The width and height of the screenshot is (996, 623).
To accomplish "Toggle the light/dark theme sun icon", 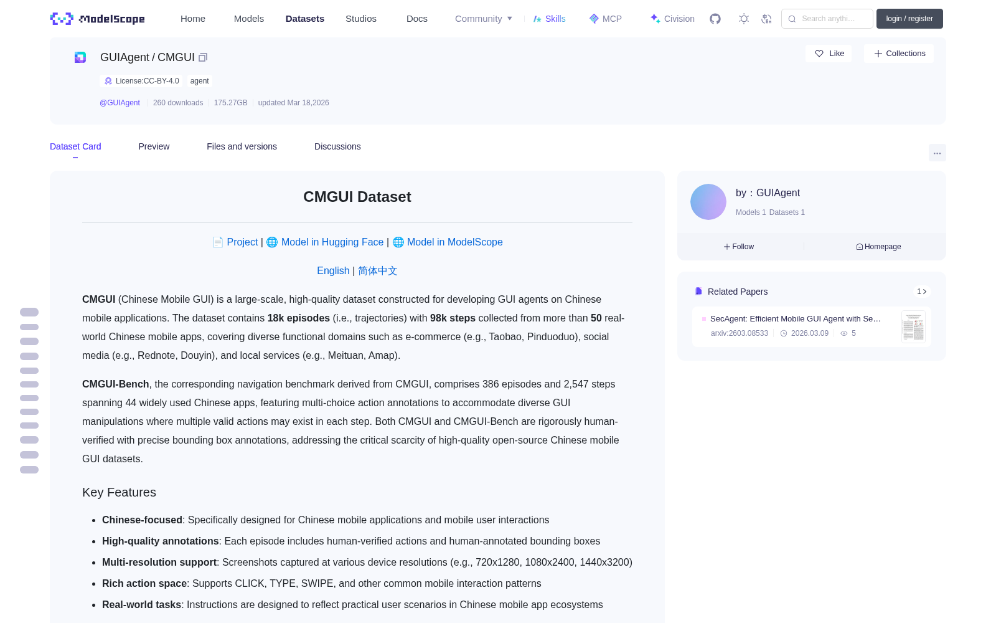I will [744, 19].
